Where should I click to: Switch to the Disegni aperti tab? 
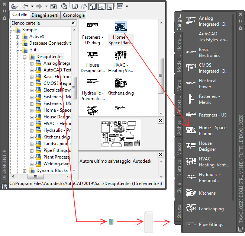tap(45, 15)
